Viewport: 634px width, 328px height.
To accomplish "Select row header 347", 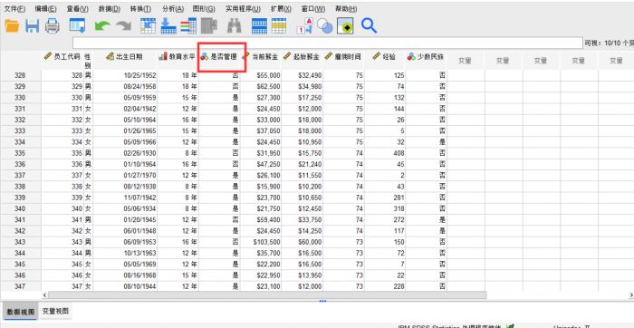I will pos(20,286).
